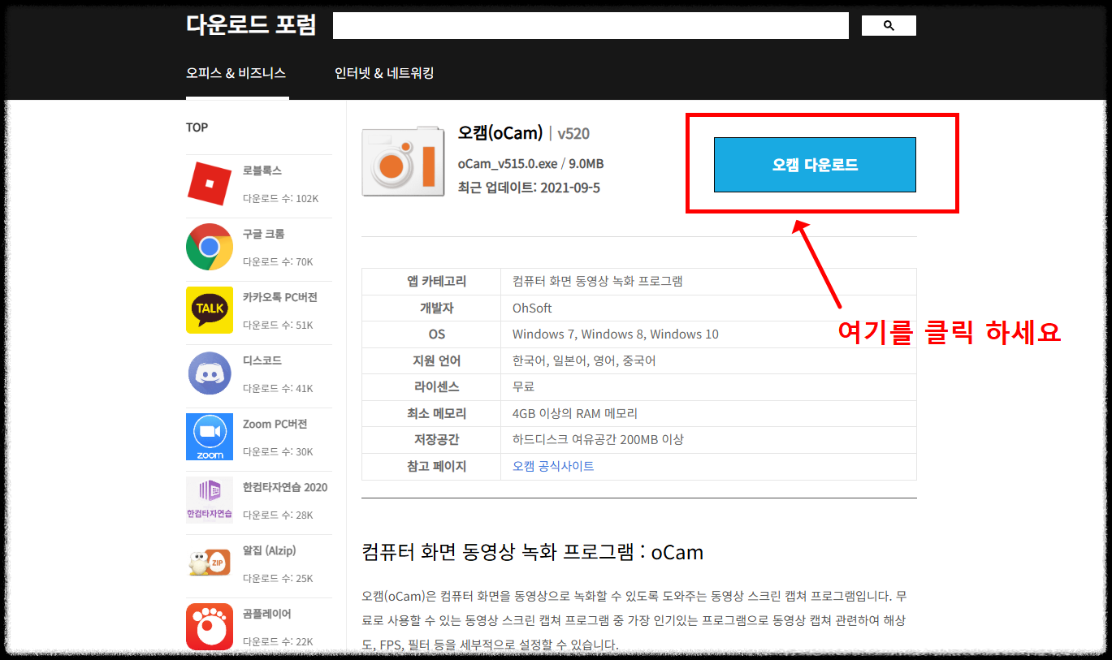Click the 라이센스 row label
The width and height of the screenshot is (1112, 660).
click(x=437, y=386)
